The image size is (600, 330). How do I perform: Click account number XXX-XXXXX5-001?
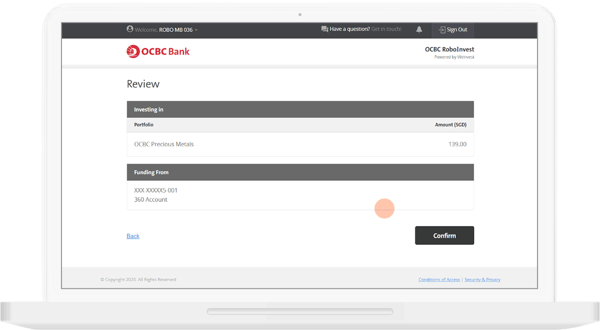pyautogui.click(x=156, y=190)
